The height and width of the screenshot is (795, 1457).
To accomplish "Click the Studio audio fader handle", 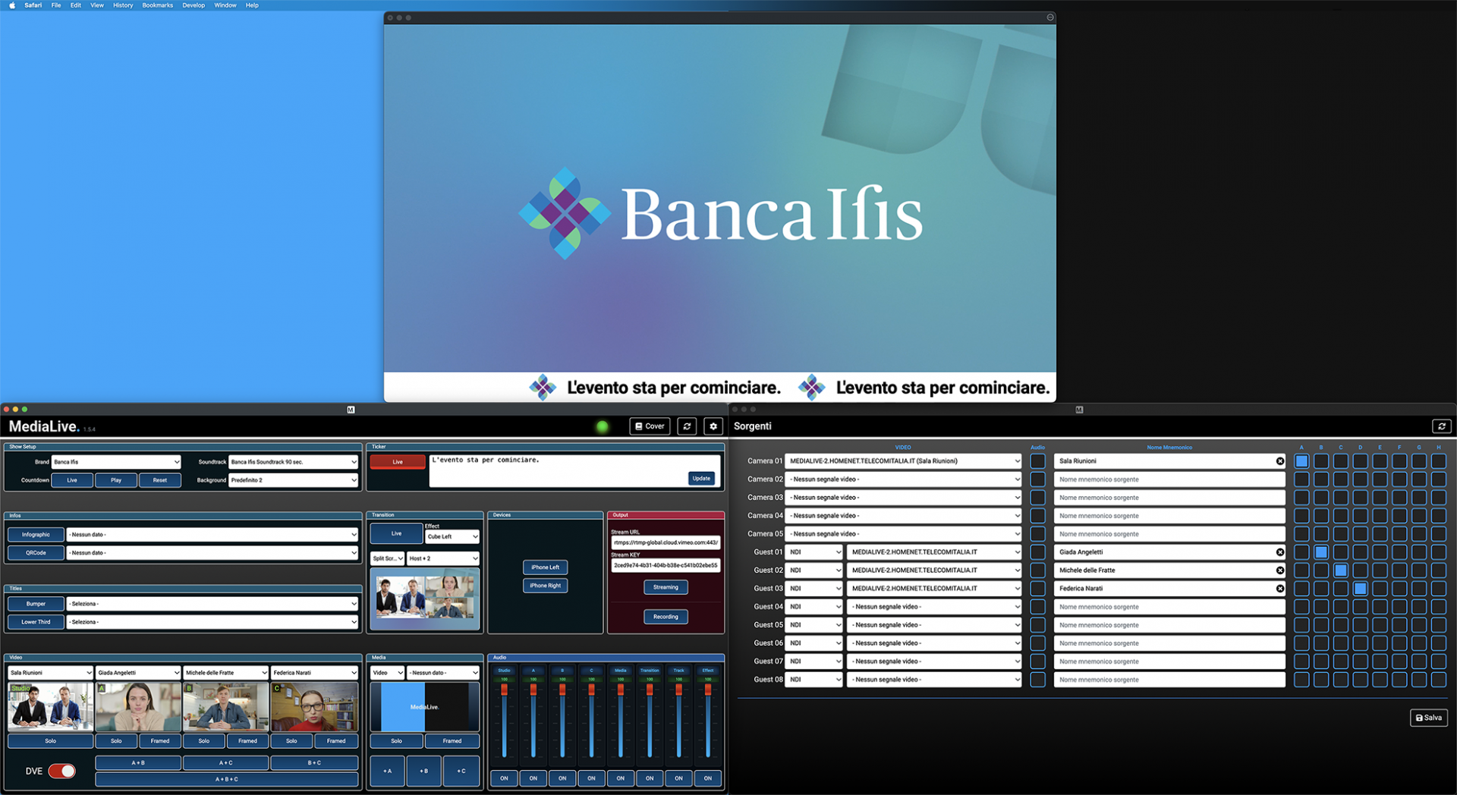I will click(504, 690).
